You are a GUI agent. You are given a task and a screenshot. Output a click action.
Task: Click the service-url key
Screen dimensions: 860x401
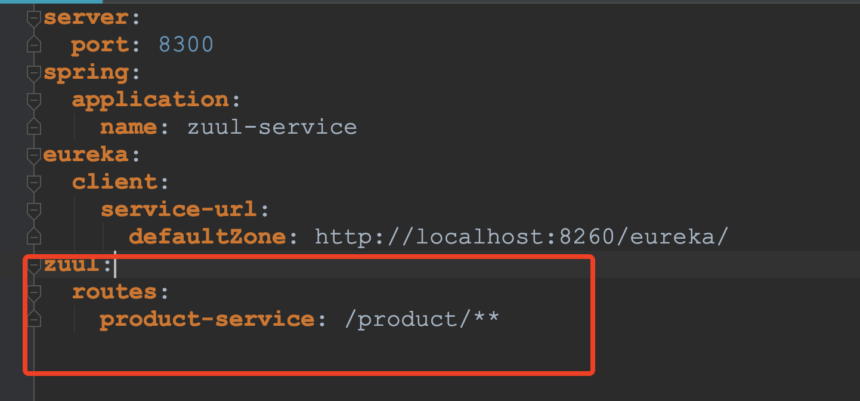[x=180, y=210]
